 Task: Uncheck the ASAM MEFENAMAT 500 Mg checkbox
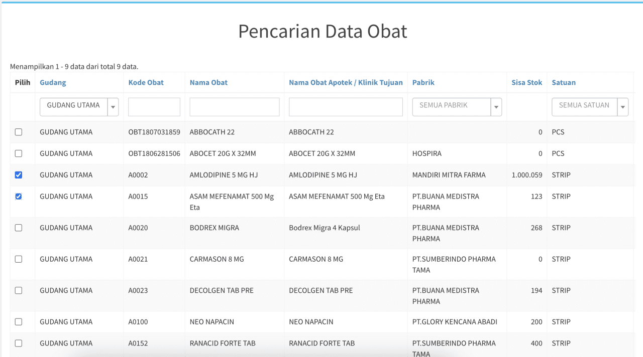pos(19,197)
